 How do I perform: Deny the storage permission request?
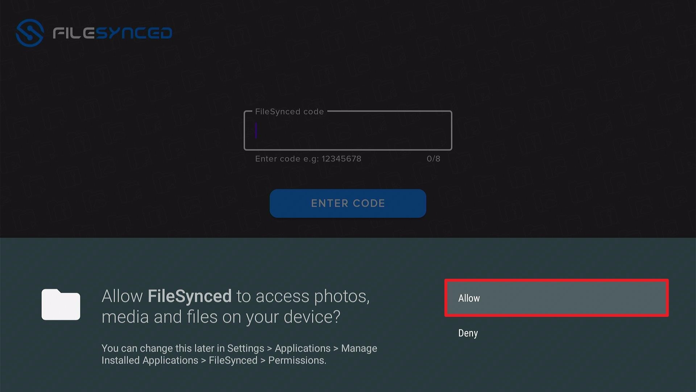coord(556,333)
